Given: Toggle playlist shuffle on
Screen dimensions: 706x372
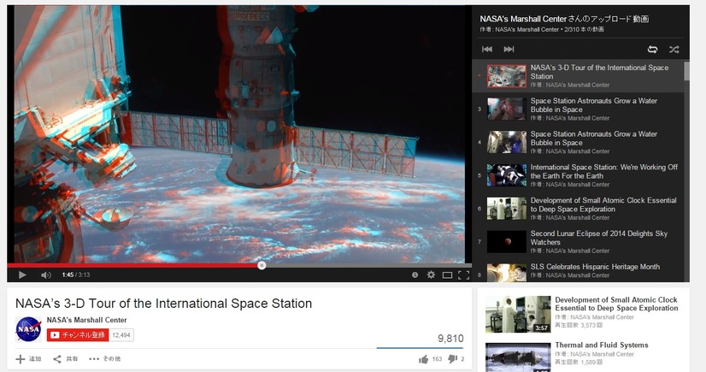Looking at the screenshot, I should pos(674,49).
